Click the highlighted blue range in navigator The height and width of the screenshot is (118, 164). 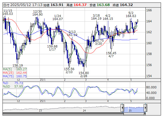point(134,109)
